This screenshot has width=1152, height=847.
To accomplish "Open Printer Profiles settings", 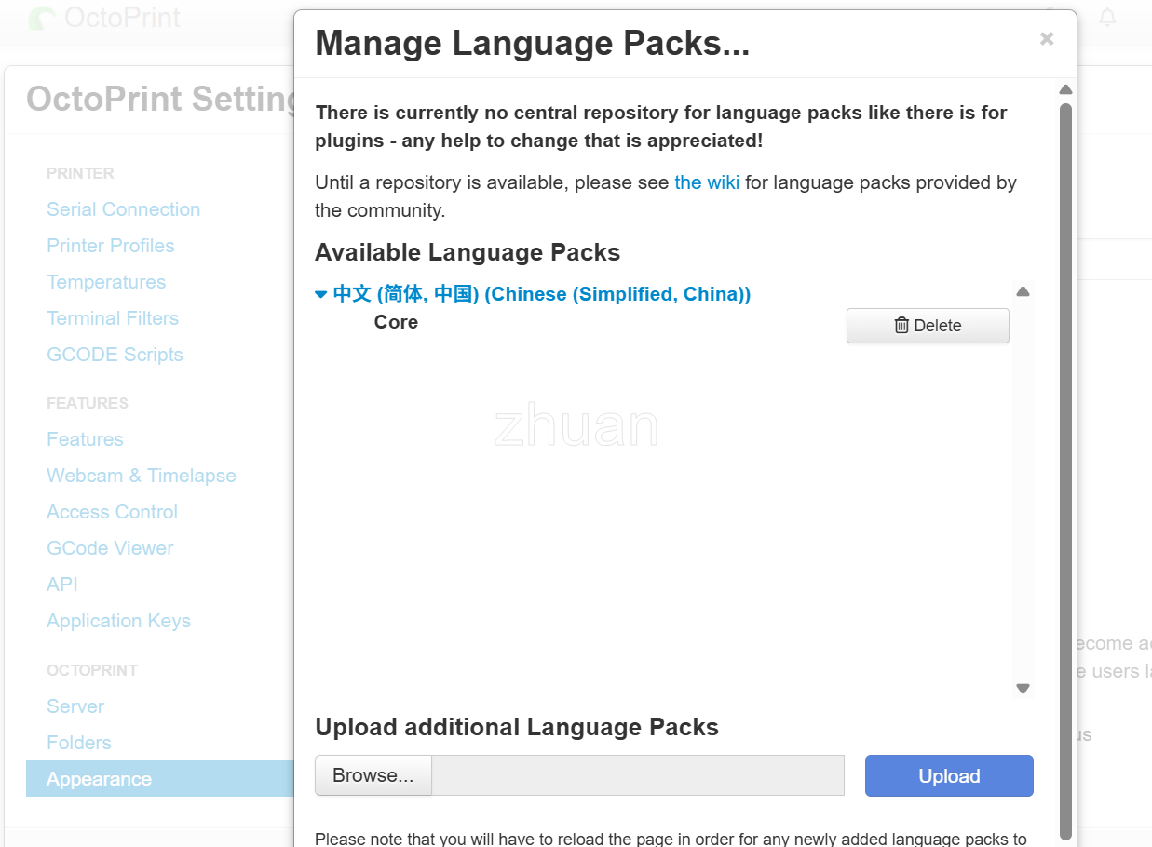I will click(x=111, y=246).
